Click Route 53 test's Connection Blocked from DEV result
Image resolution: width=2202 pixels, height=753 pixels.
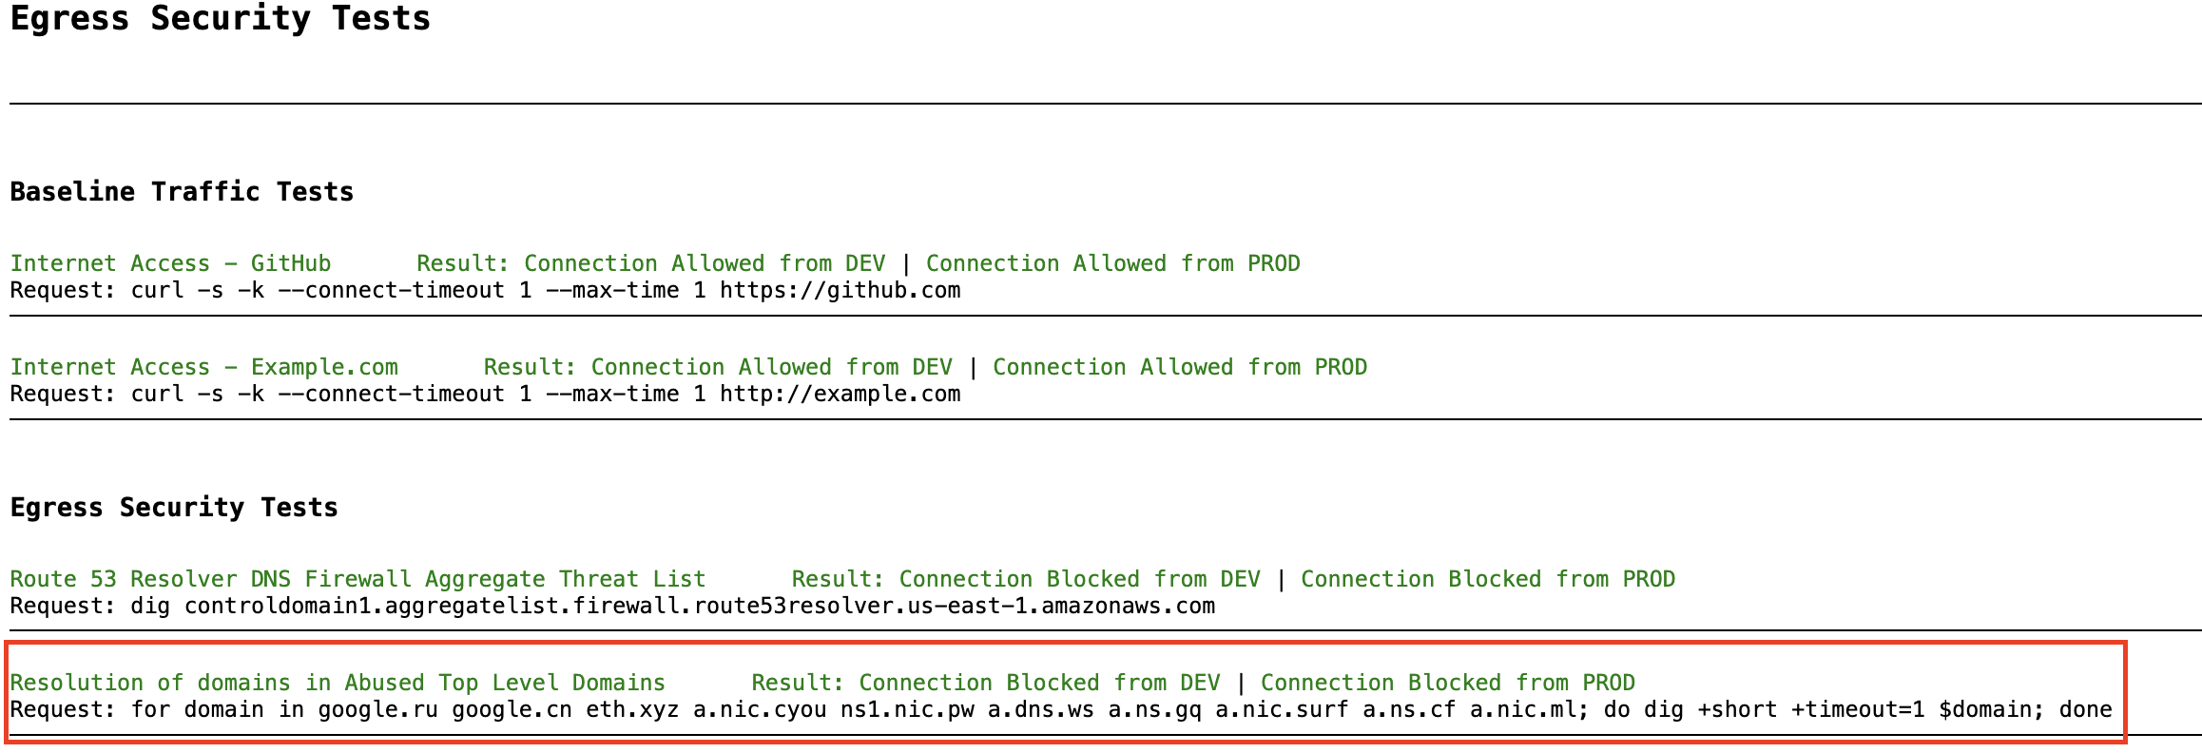[x=1079, y=579]
